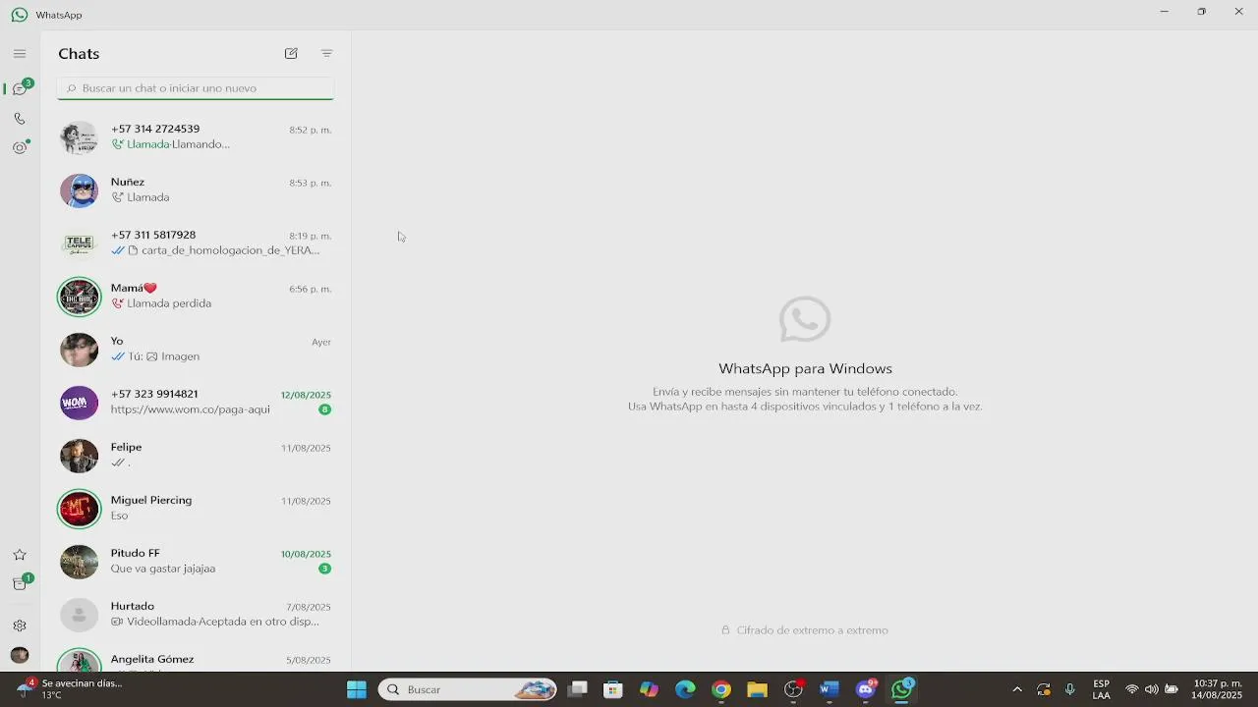
Task: Open Wi-Fi network settings in tray
Action: click(x=1132, y=689)
